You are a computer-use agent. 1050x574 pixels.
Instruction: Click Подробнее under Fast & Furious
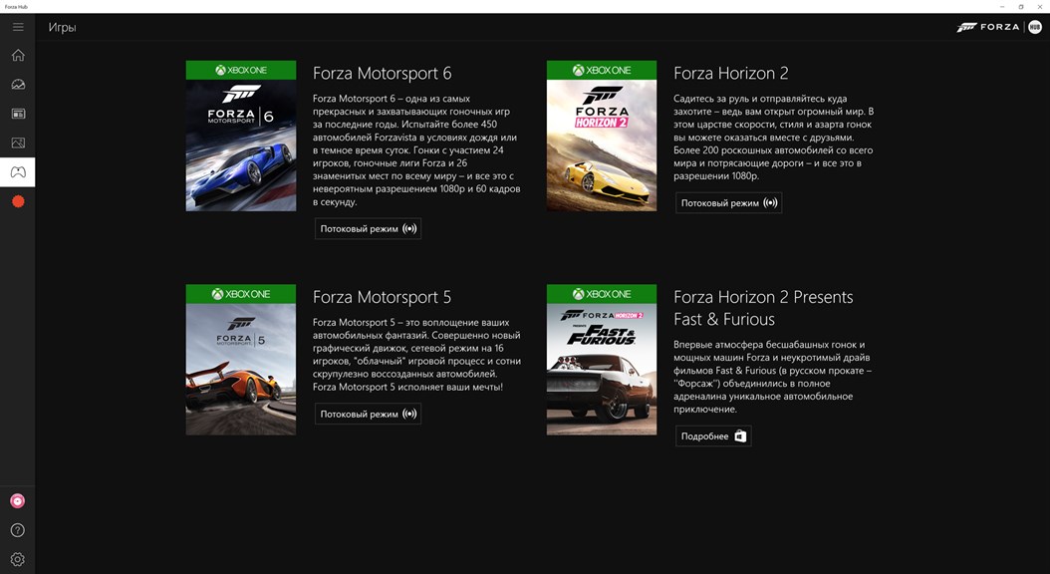pyautogui.click(x=712, y=435)
